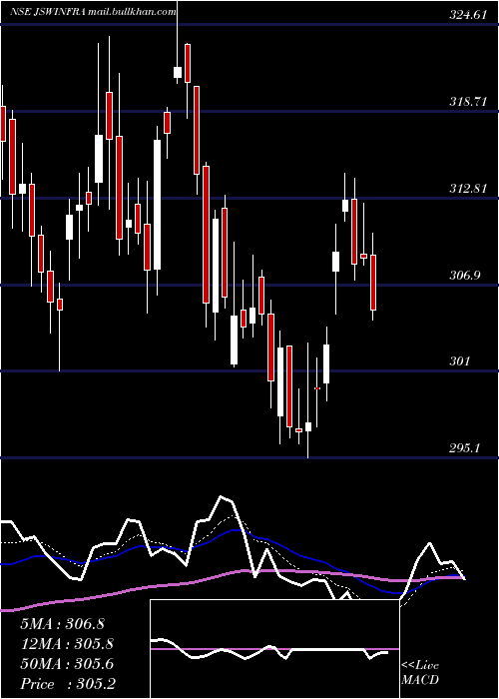The width and height of the screenshot is (499, 699).
Task: Select the 312.81 price level label
Action: pyautogui.click(x=466, y=188)
